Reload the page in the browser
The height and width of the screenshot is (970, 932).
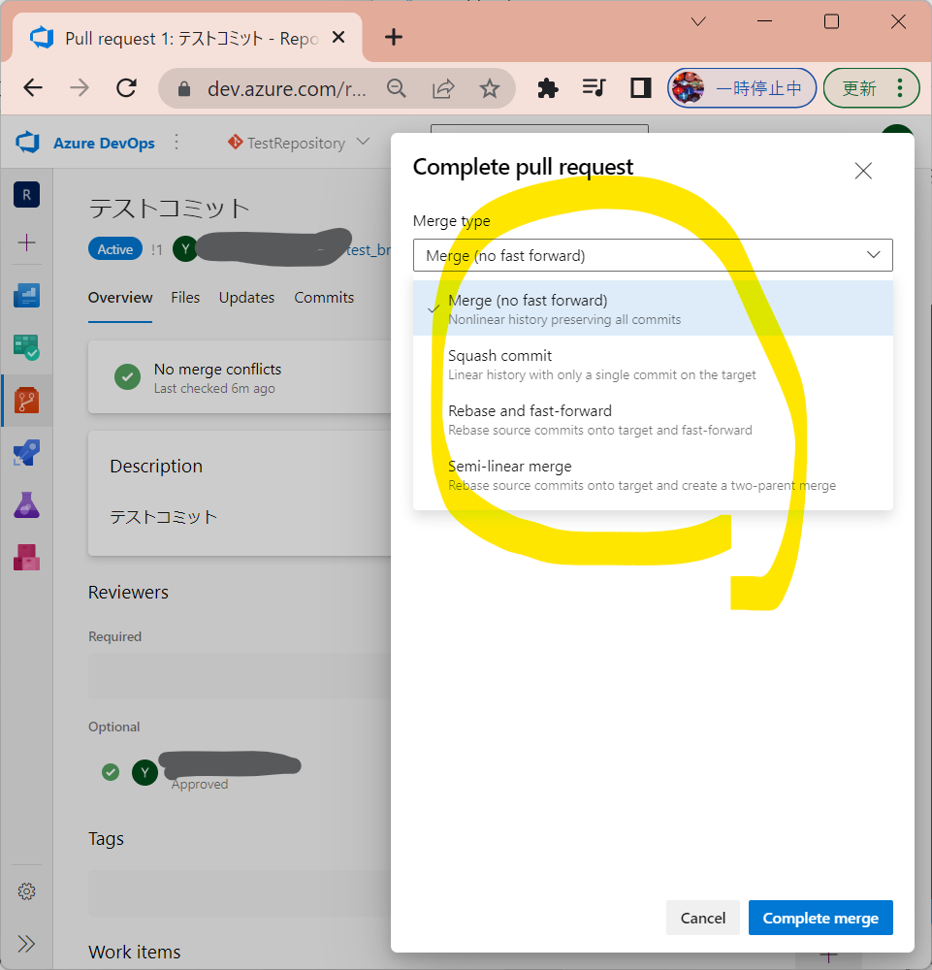[x=126, y=87]
